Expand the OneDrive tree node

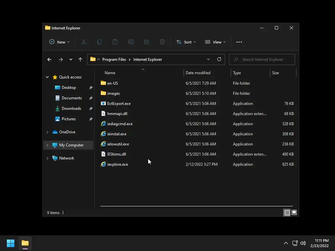pyautogui.click(x=47, y=132)
